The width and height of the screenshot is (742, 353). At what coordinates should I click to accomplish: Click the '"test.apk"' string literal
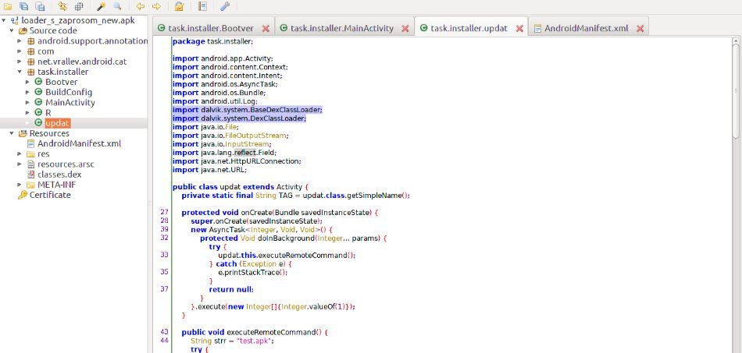tap(255, 341)
